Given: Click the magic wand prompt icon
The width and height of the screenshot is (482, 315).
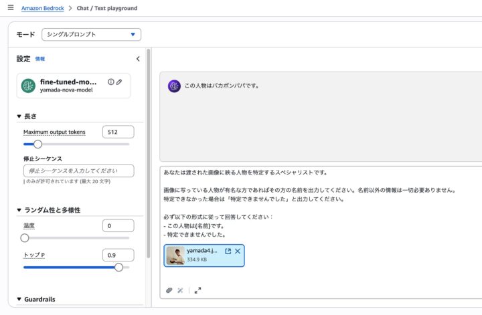Looking at the screenshot, I should click(180, 290).
